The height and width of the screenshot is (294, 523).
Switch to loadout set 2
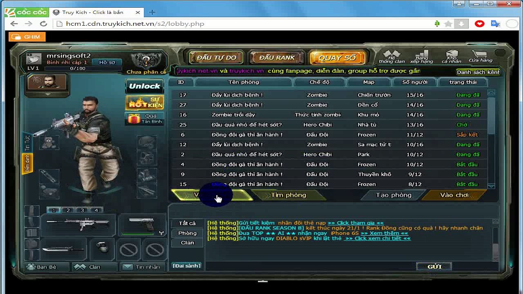point(68,210)
